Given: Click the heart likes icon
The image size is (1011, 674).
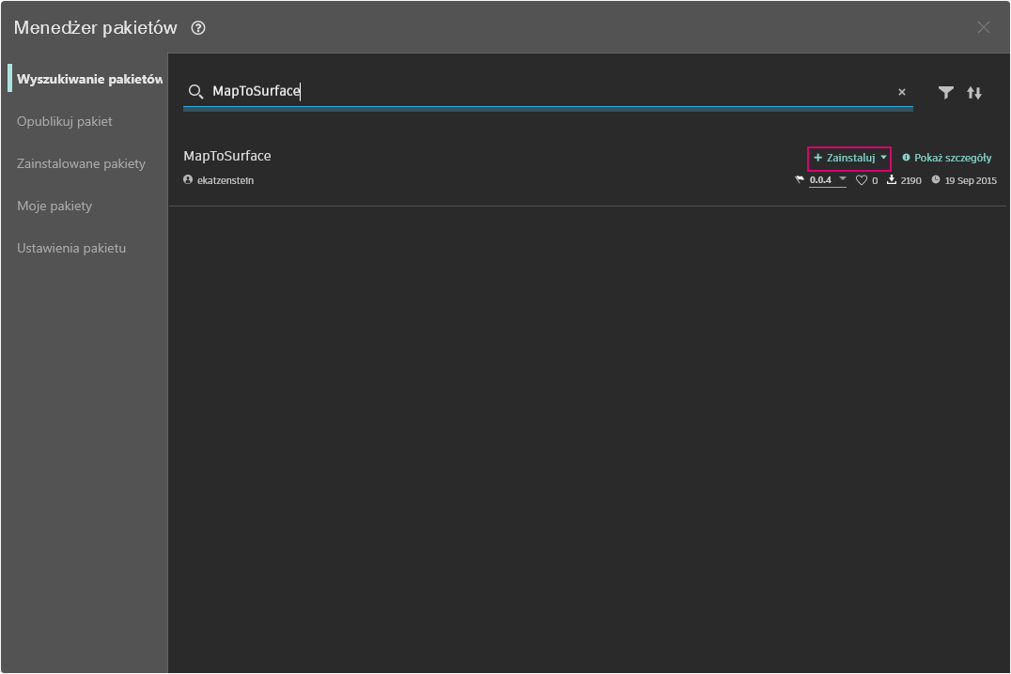Looking at the screenshot, I should pyautogui.click(x=861, y=180).
